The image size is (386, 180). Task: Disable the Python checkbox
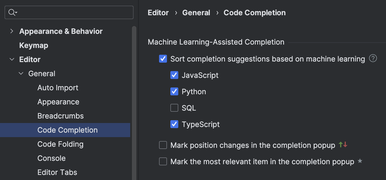tap(174, 91)
